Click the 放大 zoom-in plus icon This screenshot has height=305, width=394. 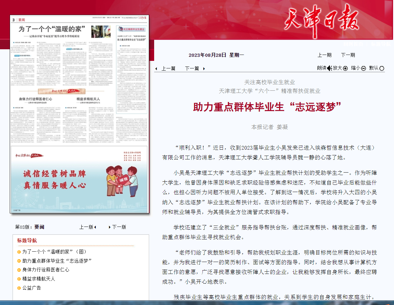(x=345, y=68)
